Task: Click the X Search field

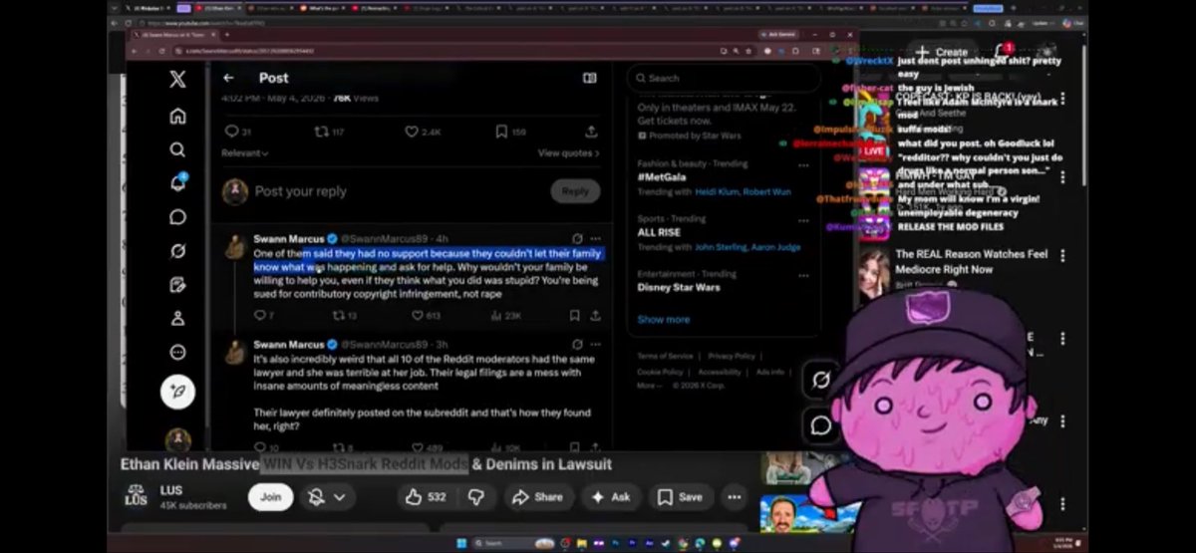Action: click(725, 78)
